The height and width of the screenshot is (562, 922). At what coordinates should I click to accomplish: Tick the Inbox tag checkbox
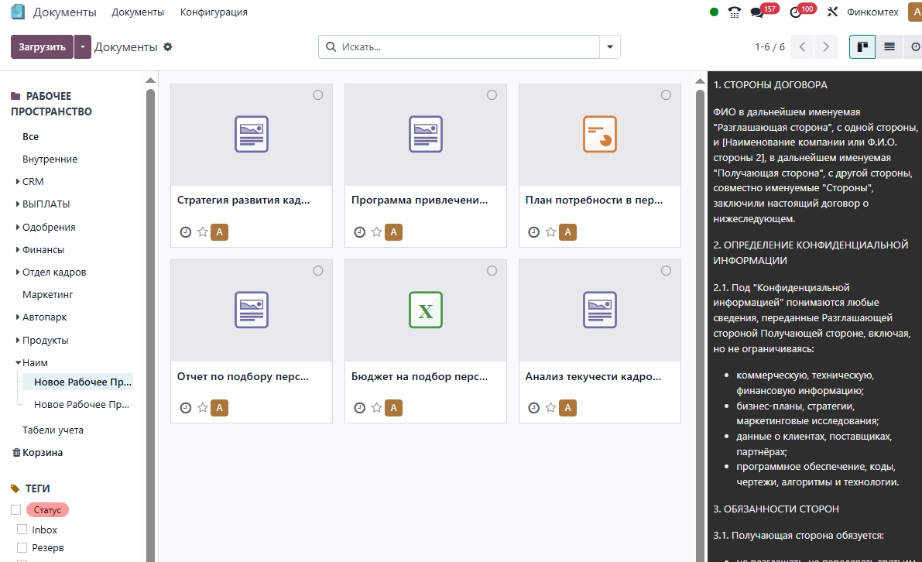pos(22,529)
